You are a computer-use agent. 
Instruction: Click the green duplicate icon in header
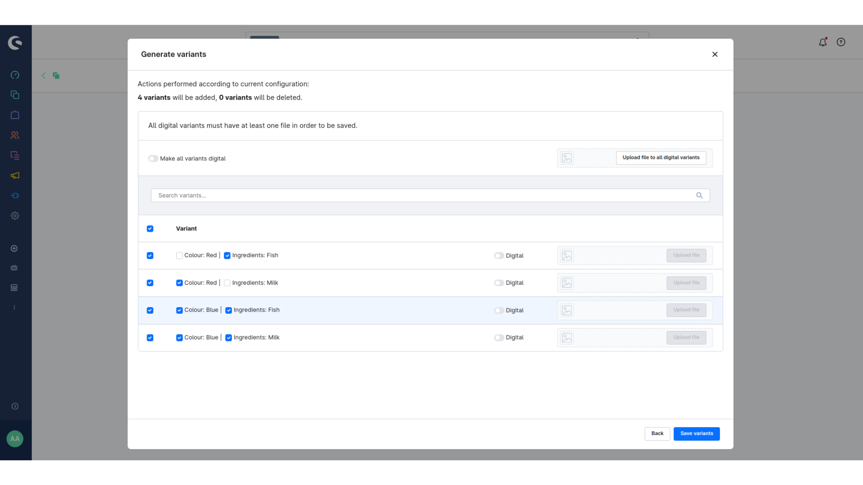[56, 75]
